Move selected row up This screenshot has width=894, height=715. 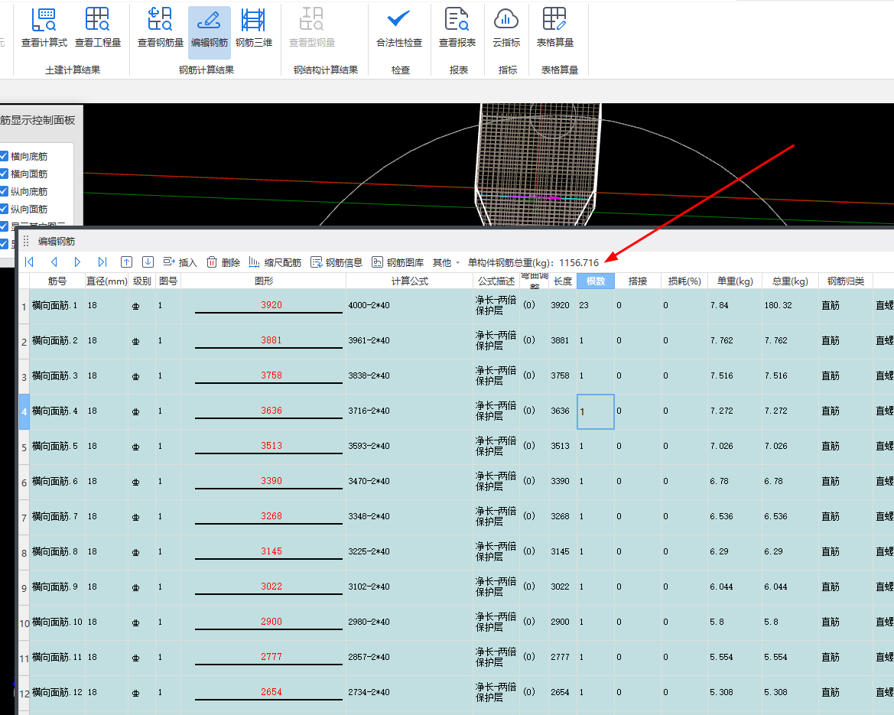pyautogui.click(x=127, y=262)
